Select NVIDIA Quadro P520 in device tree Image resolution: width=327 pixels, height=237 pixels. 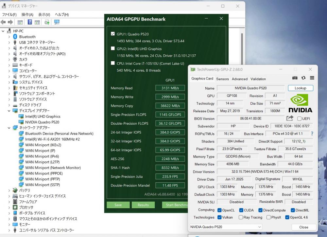click(42, 122)
